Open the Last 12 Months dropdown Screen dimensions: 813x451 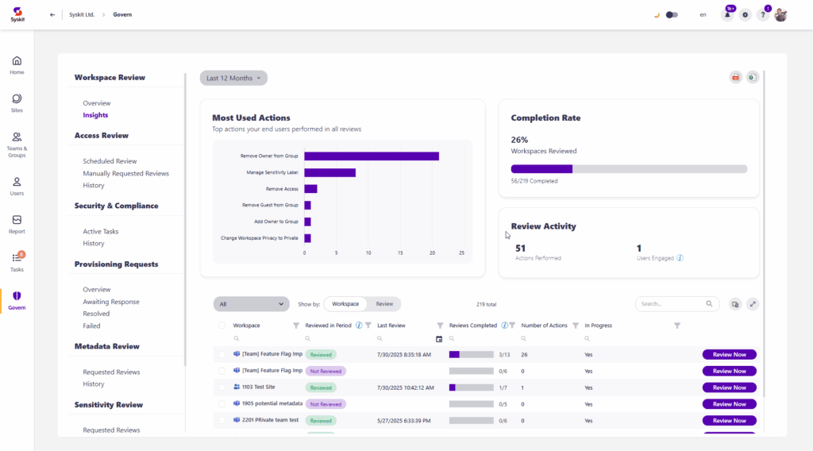(x=233, y=78)
